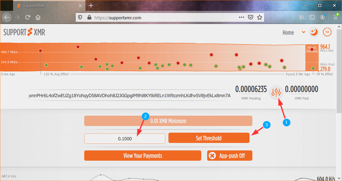This screenshot has width=342, height=181.
Task: Toggle night mode moon icon
Action: 314,32
